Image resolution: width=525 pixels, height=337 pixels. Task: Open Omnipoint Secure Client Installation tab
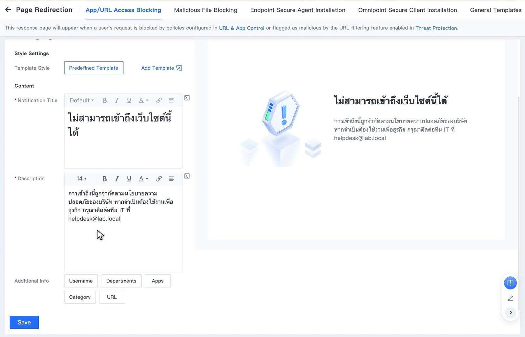tap(408, 10)
